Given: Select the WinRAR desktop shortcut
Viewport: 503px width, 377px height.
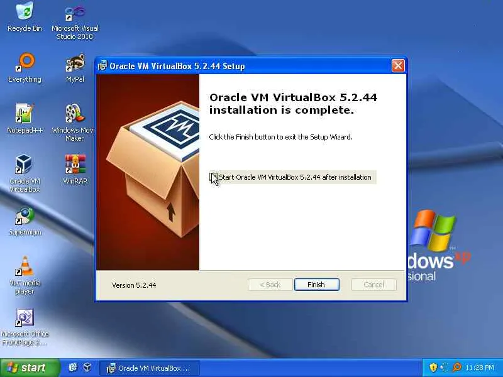Looking at the screenshot, I should (75, 169).
